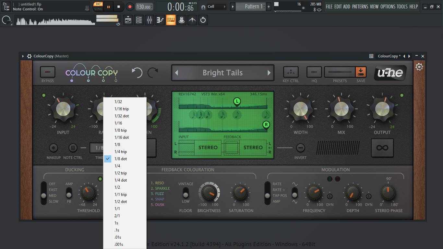Open ColourCopy settings gear
Screen dimensions: 443x249
point(419,67)
